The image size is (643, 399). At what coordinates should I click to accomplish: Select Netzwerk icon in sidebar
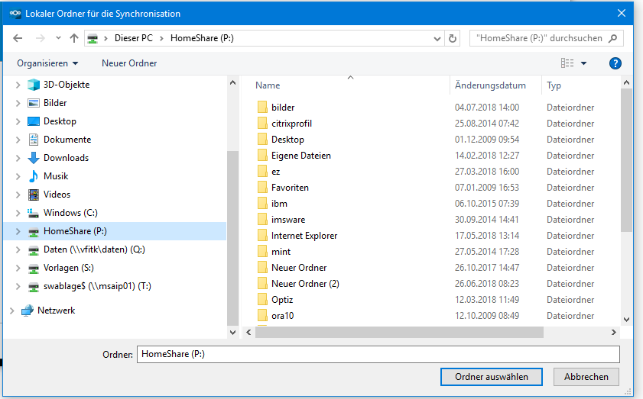click(x=27, y=311)
